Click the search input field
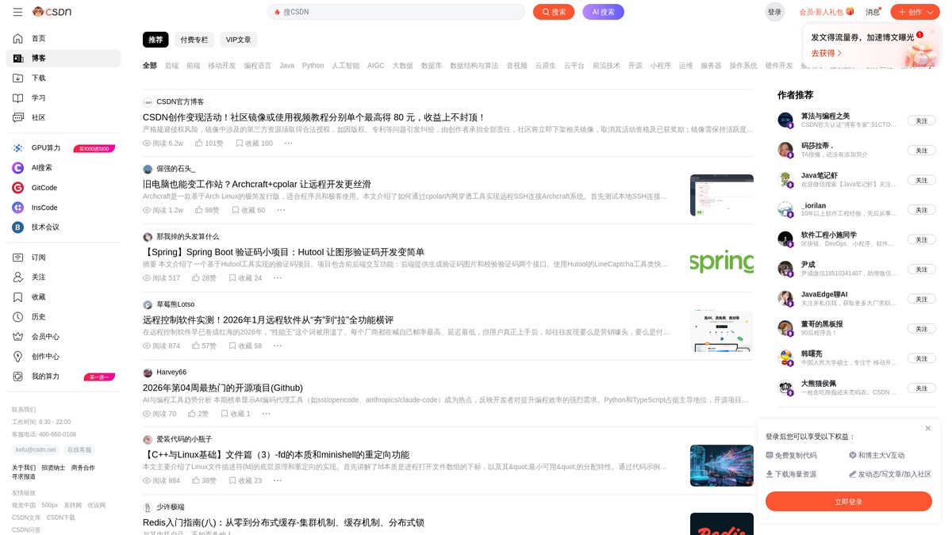This screenshot has height=535, width=952. (x=397, y=12)
